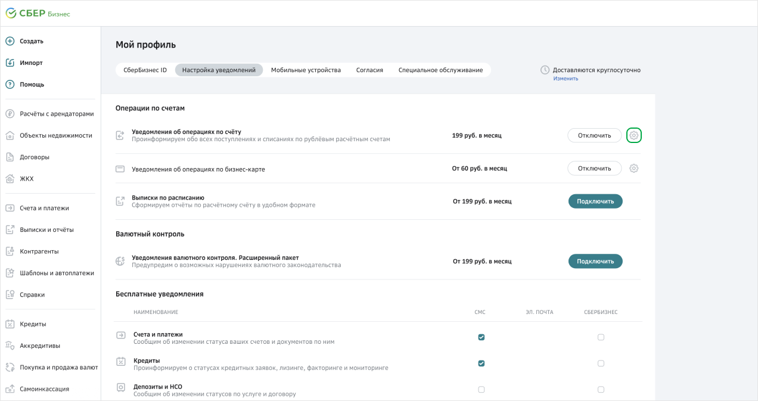Click the Создать plus icon
The image size is (758, 401).
coord(10,41)
